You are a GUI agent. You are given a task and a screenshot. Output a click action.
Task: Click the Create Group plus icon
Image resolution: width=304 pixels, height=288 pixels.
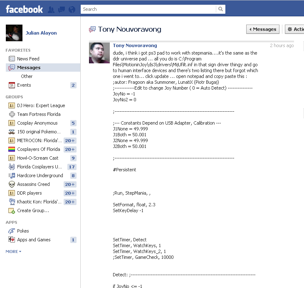[12, 210]
